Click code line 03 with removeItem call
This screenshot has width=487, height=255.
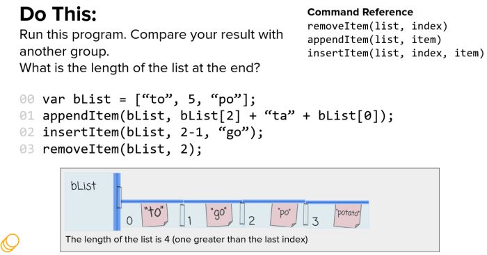pyautogui.click(x=111, y=149)
